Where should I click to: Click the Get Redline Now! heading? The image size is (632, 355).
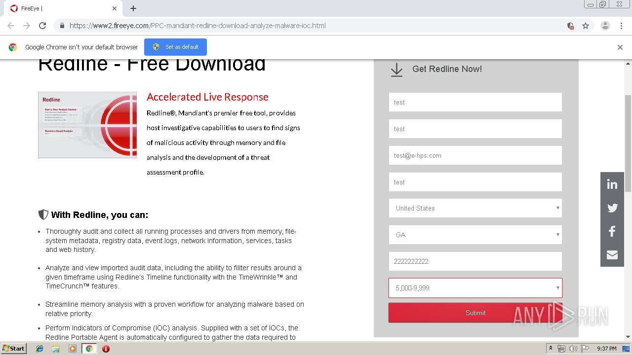[x=447, y=69]
